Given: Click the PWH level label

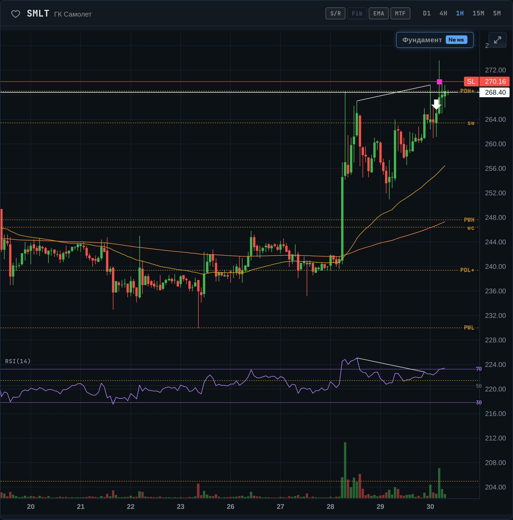Looking at the screenshot, I should pos(469,220).
